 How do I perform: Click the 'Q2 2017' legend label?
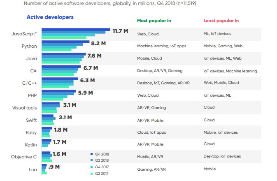point(102,174)
